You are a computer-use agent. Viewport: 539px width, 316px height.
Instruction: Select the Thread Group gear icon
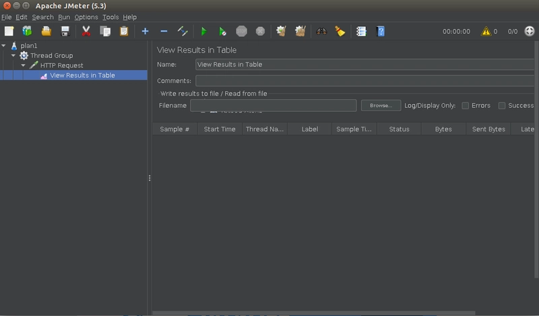point(24,55)
